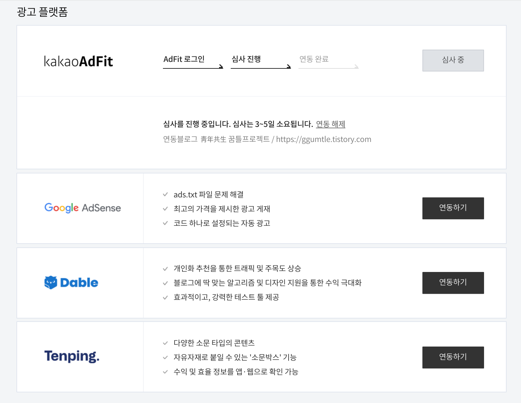This screenshot has height=403, width=521.
Task: Click the kakaoAdFit logo
Action: point(78,61)
